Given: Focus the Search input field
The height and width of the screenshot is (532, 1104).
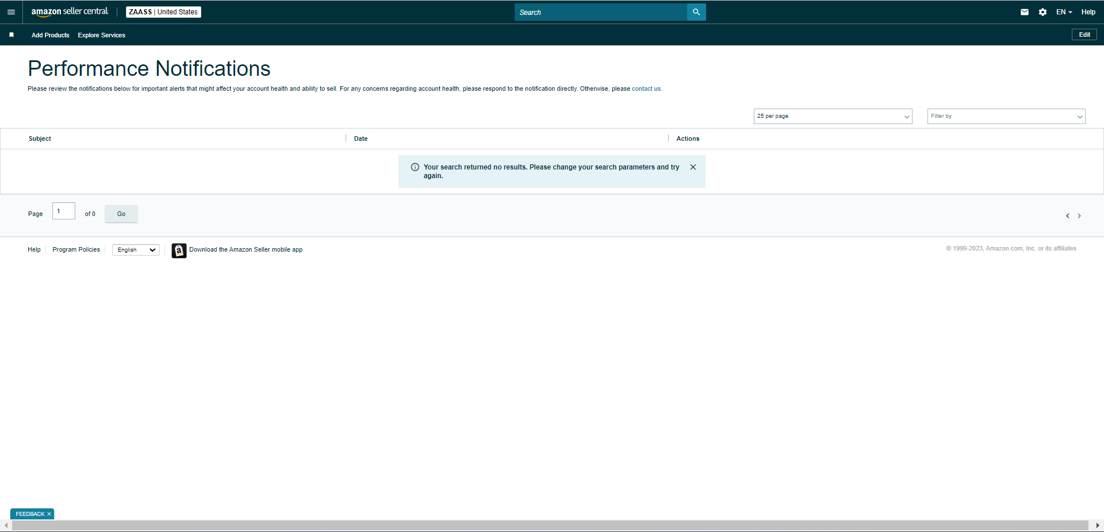Looking at the screenshot, I should pos(600,12).
